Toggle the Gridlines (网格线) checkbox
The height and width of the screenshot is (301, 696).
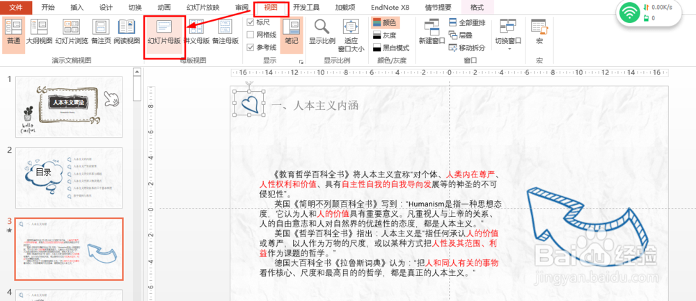[250, 35]
